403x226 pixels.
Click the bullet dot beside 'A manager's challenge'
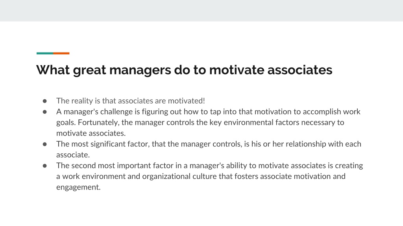tap(45, 112)
